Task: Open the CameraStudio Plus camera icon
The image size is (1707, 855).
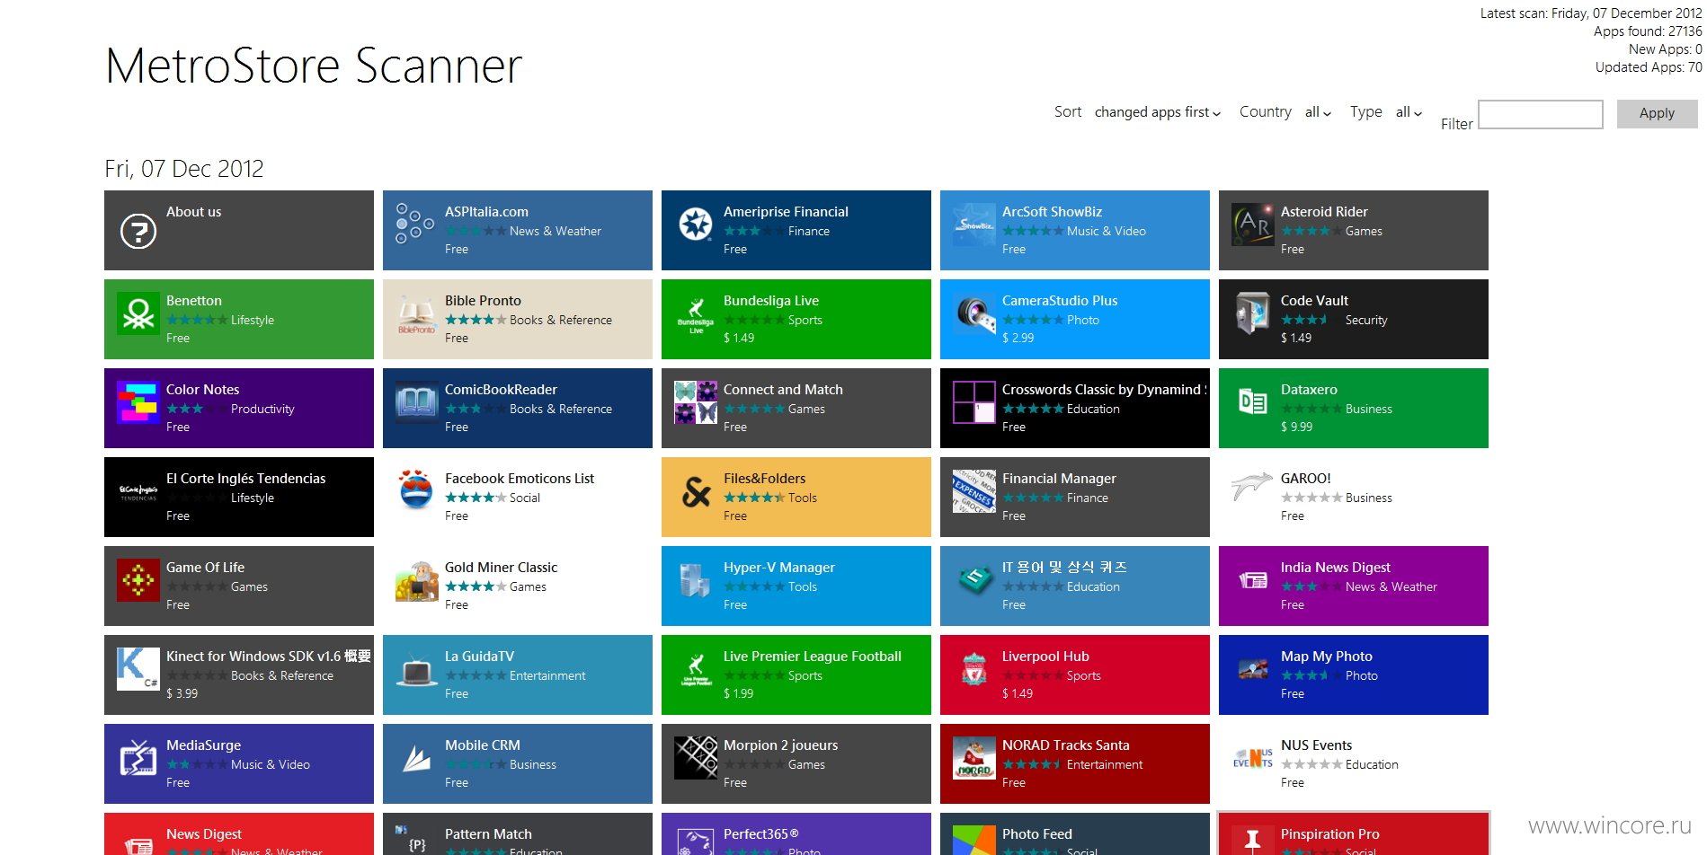Action: point(974,313)
